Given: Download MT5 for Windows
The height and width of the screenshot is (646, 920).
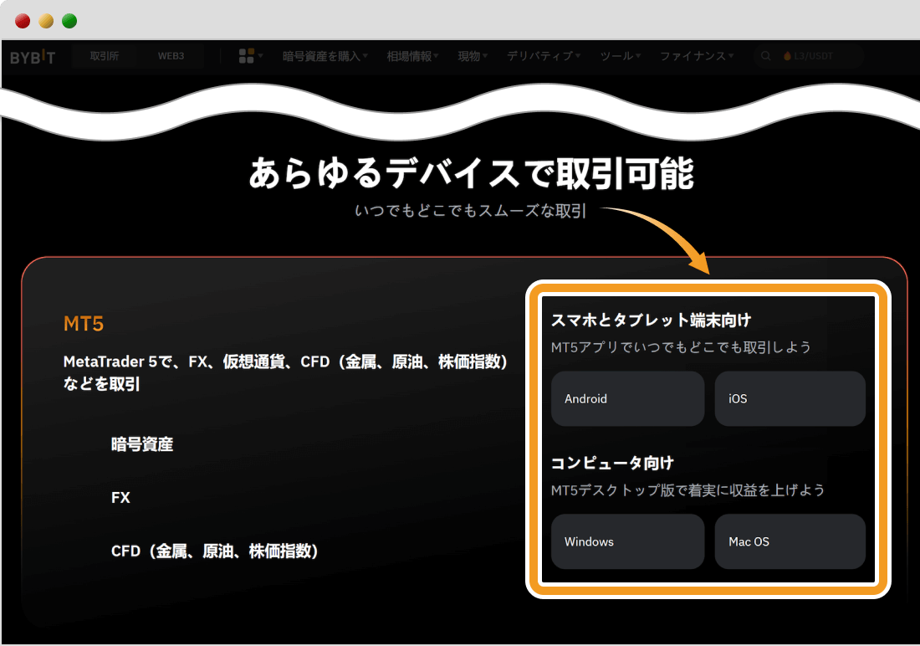Looking at the screenshot, I should (x=627, y=541).
